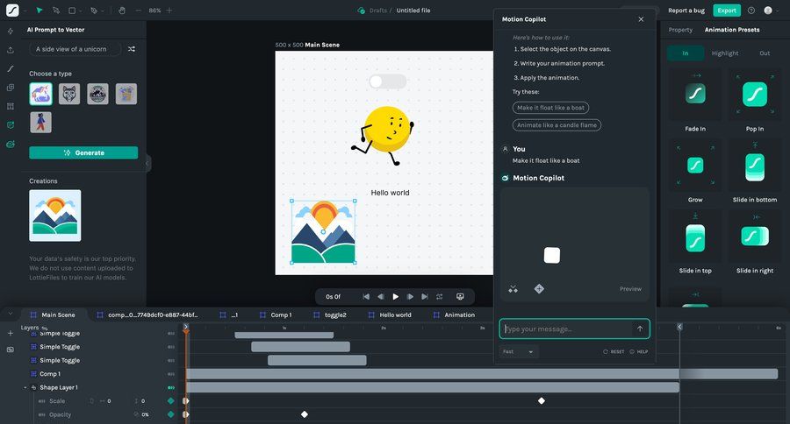The width and height of the screenshot is (790, 424).
Task: Choose the walking person style type
Action: click(x=40, y=123)
